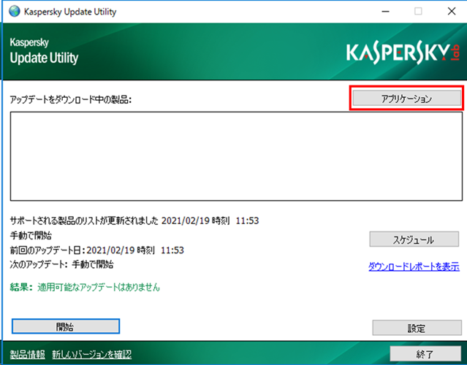The height and width of the screenshot is (365, 467).
Task: Close the Kaspersky Update Utility window
Action: pos(452,11)
